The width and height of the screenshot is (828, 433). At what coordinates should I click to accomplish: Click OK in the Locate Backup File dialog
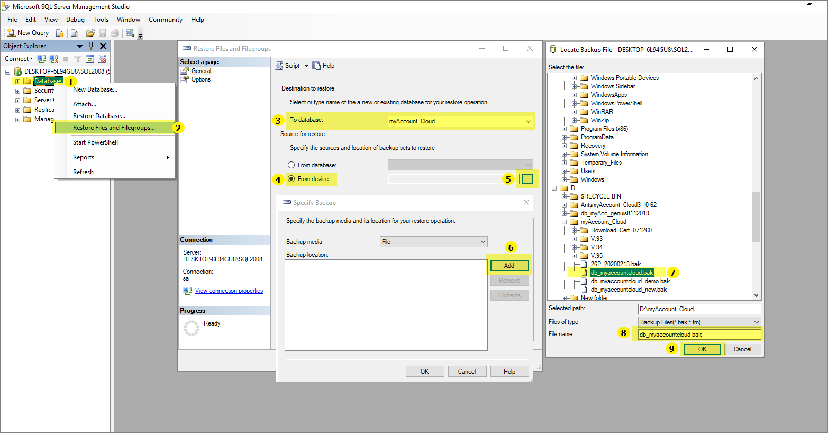702,349
